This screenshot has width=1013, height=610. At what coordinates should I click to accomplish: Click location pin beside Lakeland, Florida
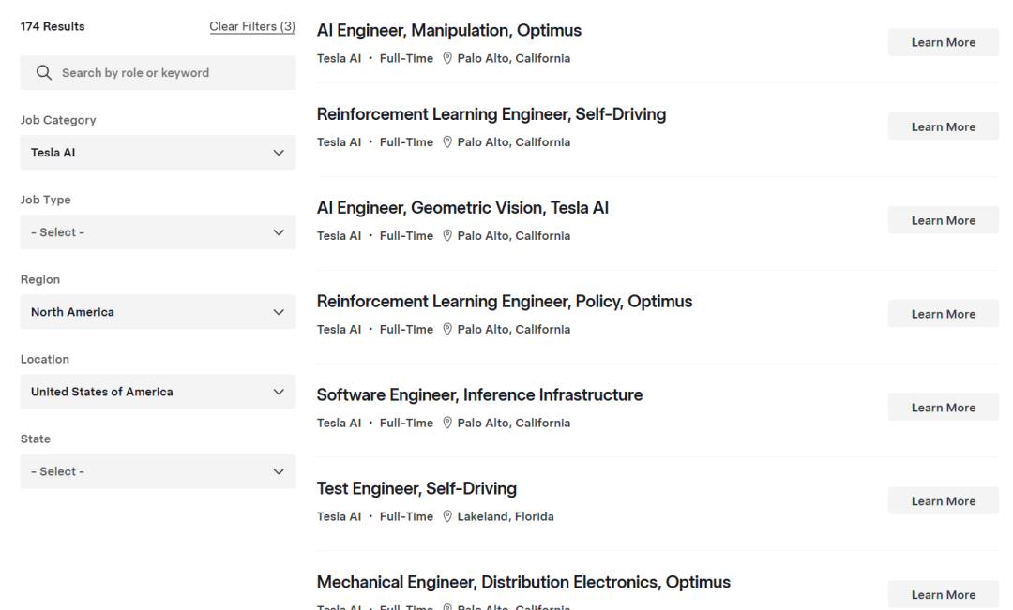[448, 516]
